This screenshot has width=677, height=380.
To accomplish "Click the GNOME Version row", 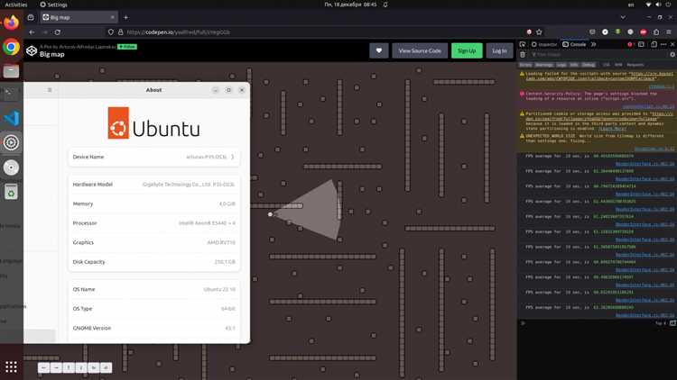I will (x=153, y=329).
